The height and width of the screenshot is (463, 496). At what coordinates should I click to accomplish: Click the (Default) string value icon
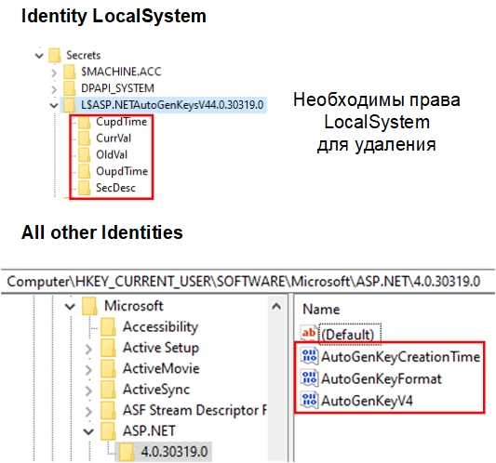pos(309,333)
